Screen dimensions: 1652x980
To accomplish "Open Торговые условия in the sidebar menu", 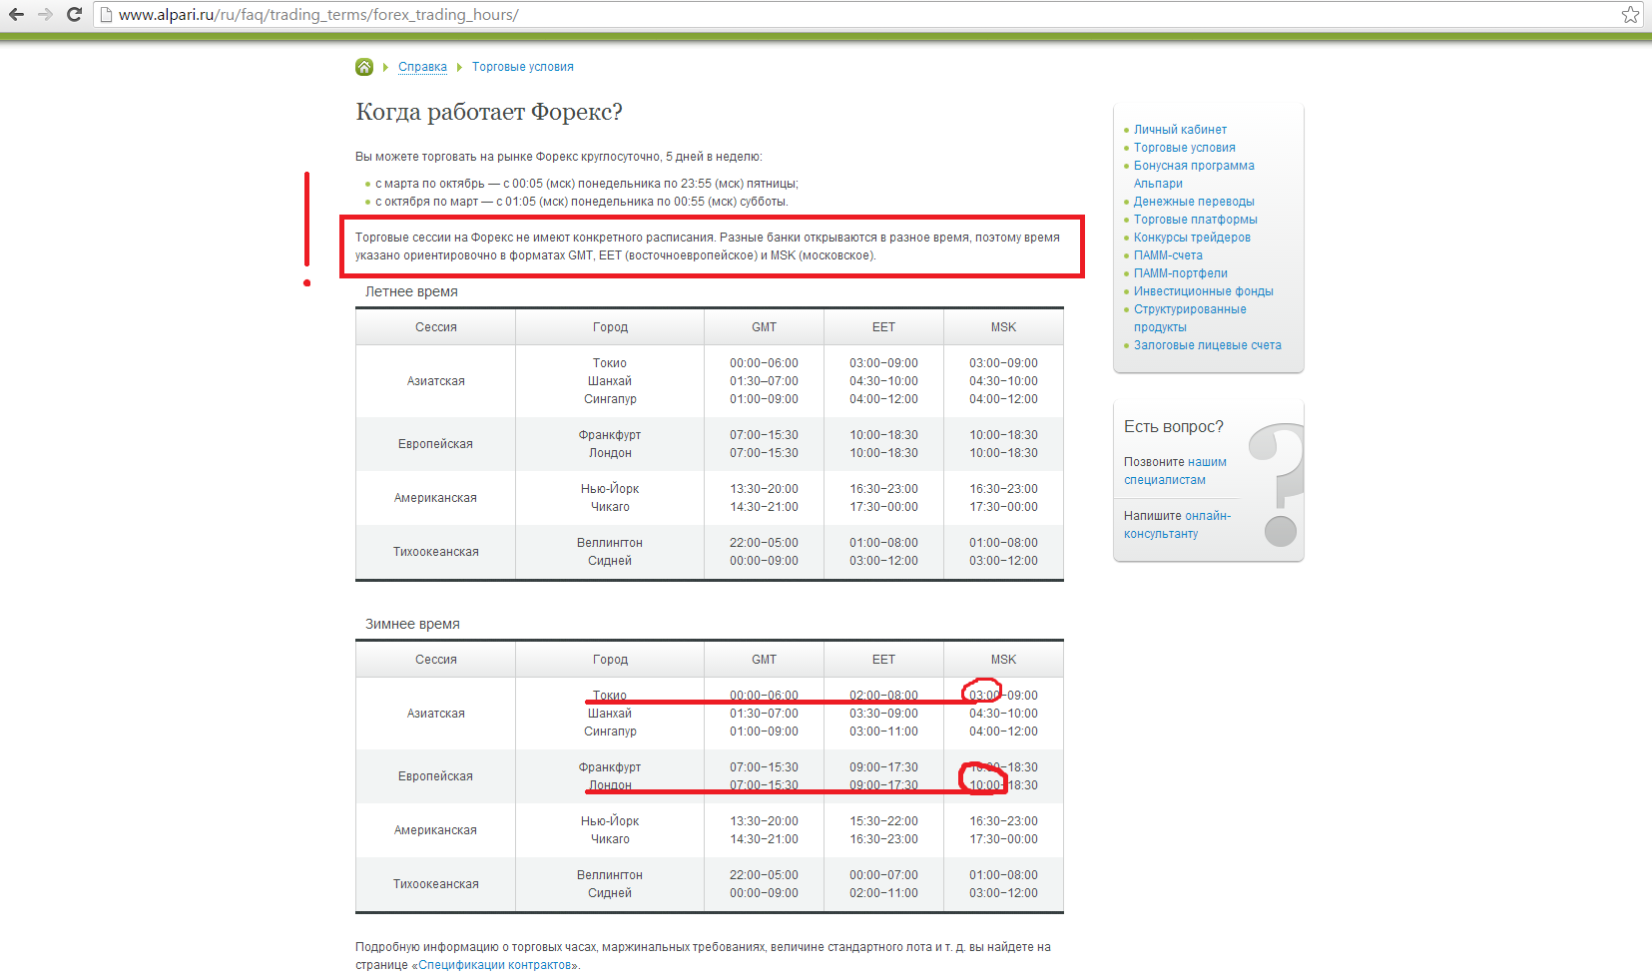I will (x=1184, y=148).
